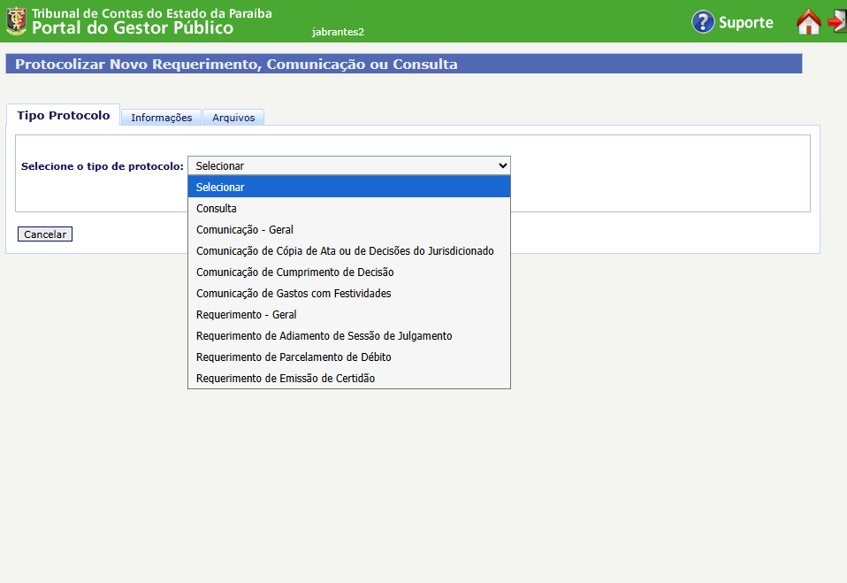Collapse the protocol type dropdown box
The height and width of the screenshot is (583, 847).
click(349, 166)
